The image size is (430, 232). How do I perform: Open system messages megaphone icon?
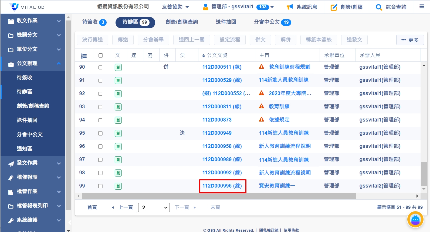tap(290, 7)
